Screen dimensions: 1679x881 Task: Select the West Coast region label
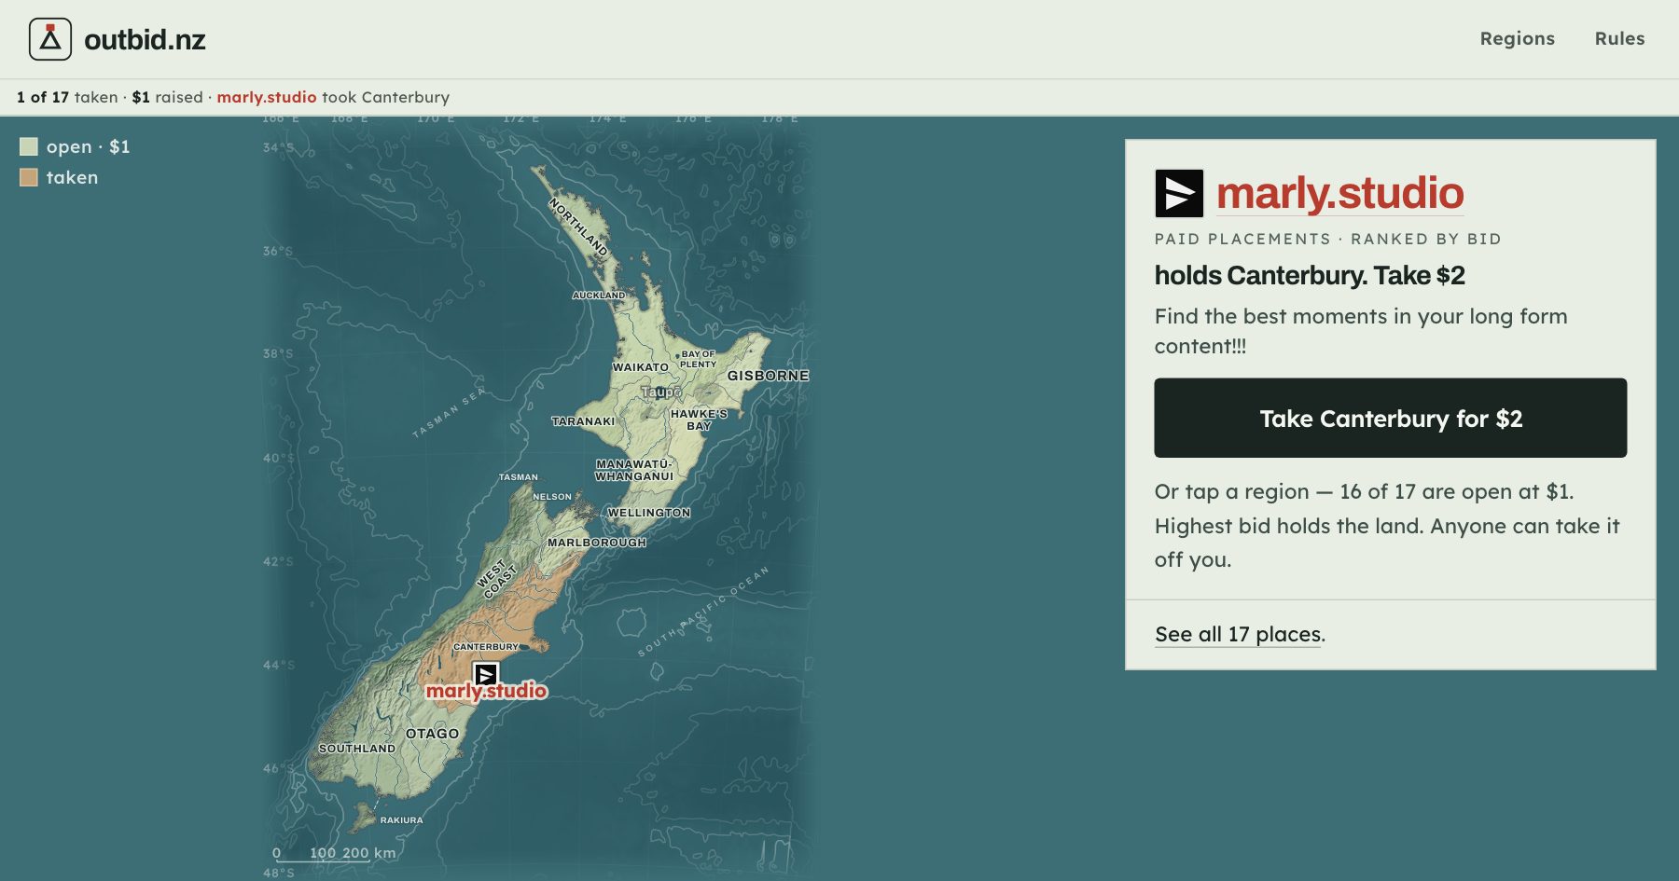[496, 578]
